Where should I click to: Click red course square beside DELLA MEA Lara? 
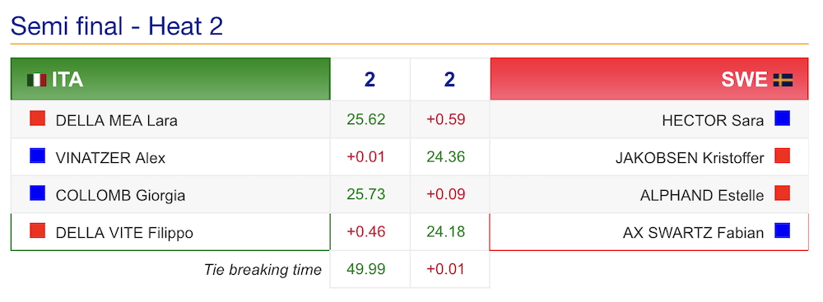[x=37, y=118]
